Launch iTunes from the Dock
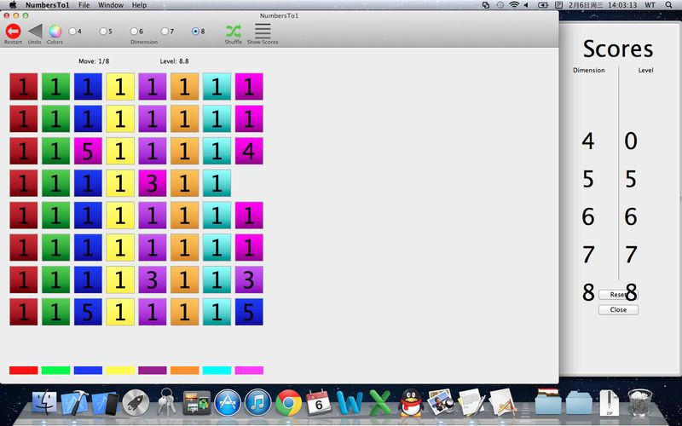This screenshot has width=682, height=426. (258, 403)
